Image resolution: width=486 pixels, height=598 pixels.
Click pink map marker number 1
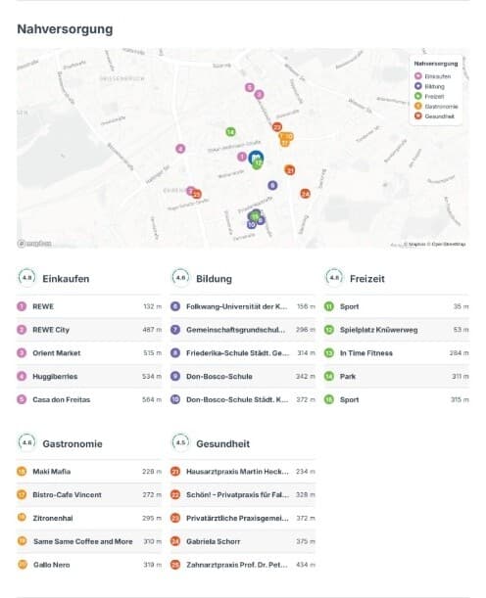(x=242, y=157)
